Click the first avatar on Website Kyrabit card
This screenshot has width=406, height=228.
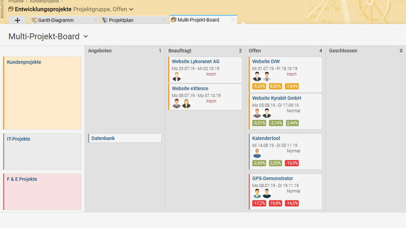click(257, 113)
